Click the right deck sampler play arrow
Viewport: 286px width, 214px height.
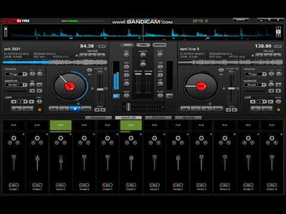(278, 91)
